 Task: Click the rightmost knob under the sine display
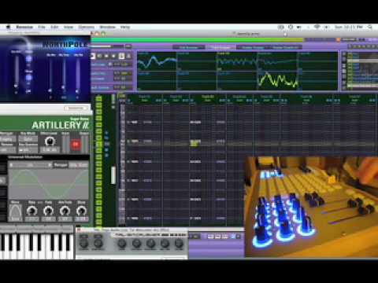pyautogui.click(x=81, y=211)
